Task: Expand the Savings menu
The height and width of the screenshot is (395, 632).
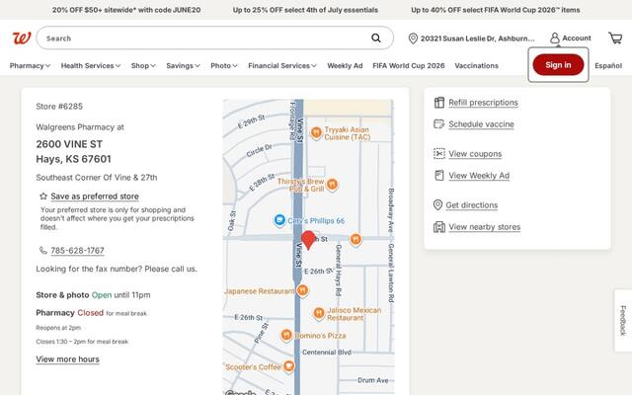Action: [183, 65]
